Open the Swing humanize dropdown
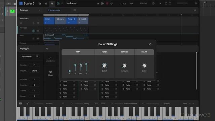 (86, 104)
